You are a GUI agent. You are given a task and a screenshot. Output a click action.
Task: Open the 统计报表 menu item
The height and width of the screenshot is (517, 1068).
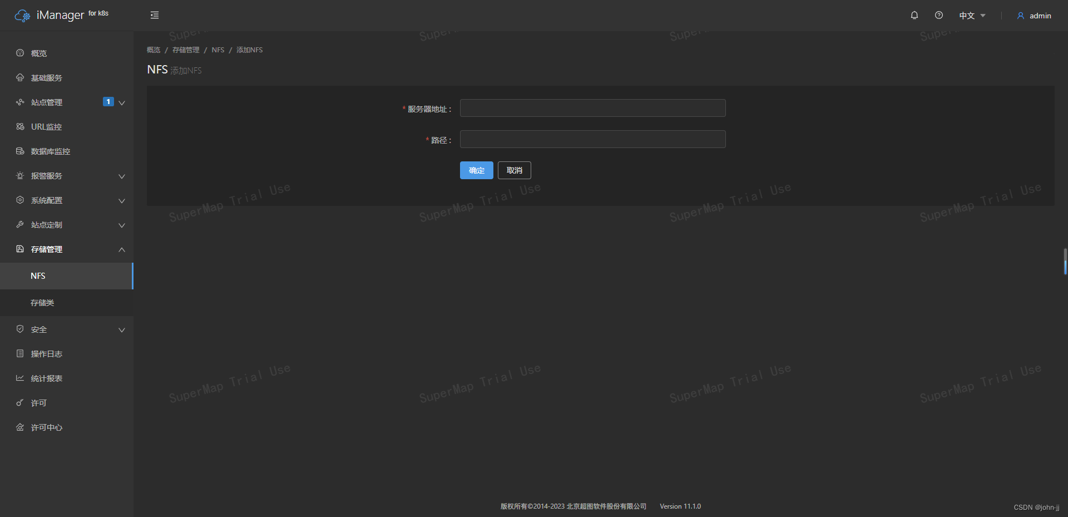(67, 378)
